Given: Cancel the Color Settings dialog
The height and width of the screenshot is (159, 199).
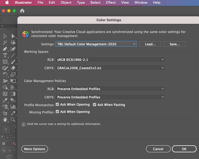Looking at the screenshot, I should [158, 149].
